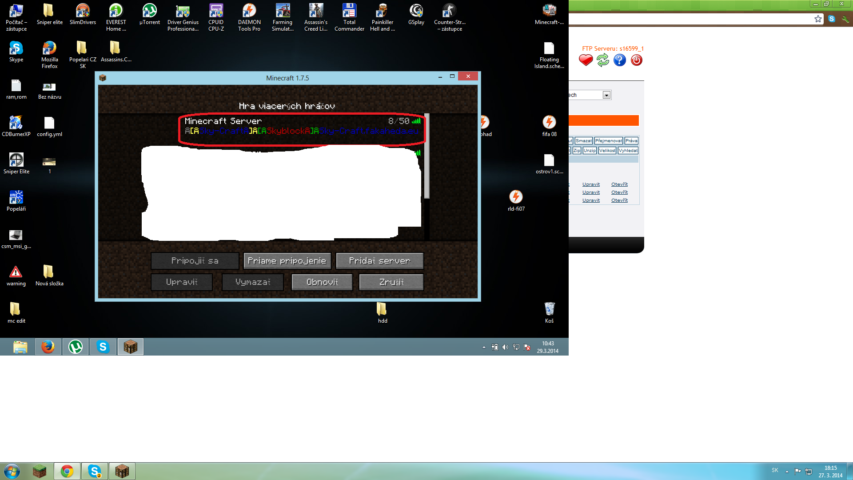This screenshot has width=853, height=480.
Task: Click the Velikost button
Action: (x=607, y=151)
